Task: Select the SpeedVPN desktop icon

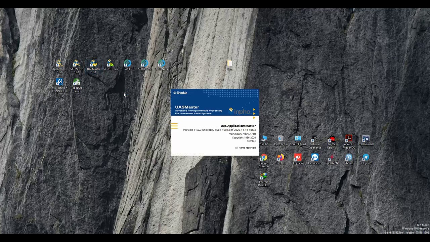Action: (x=332, y=159)
